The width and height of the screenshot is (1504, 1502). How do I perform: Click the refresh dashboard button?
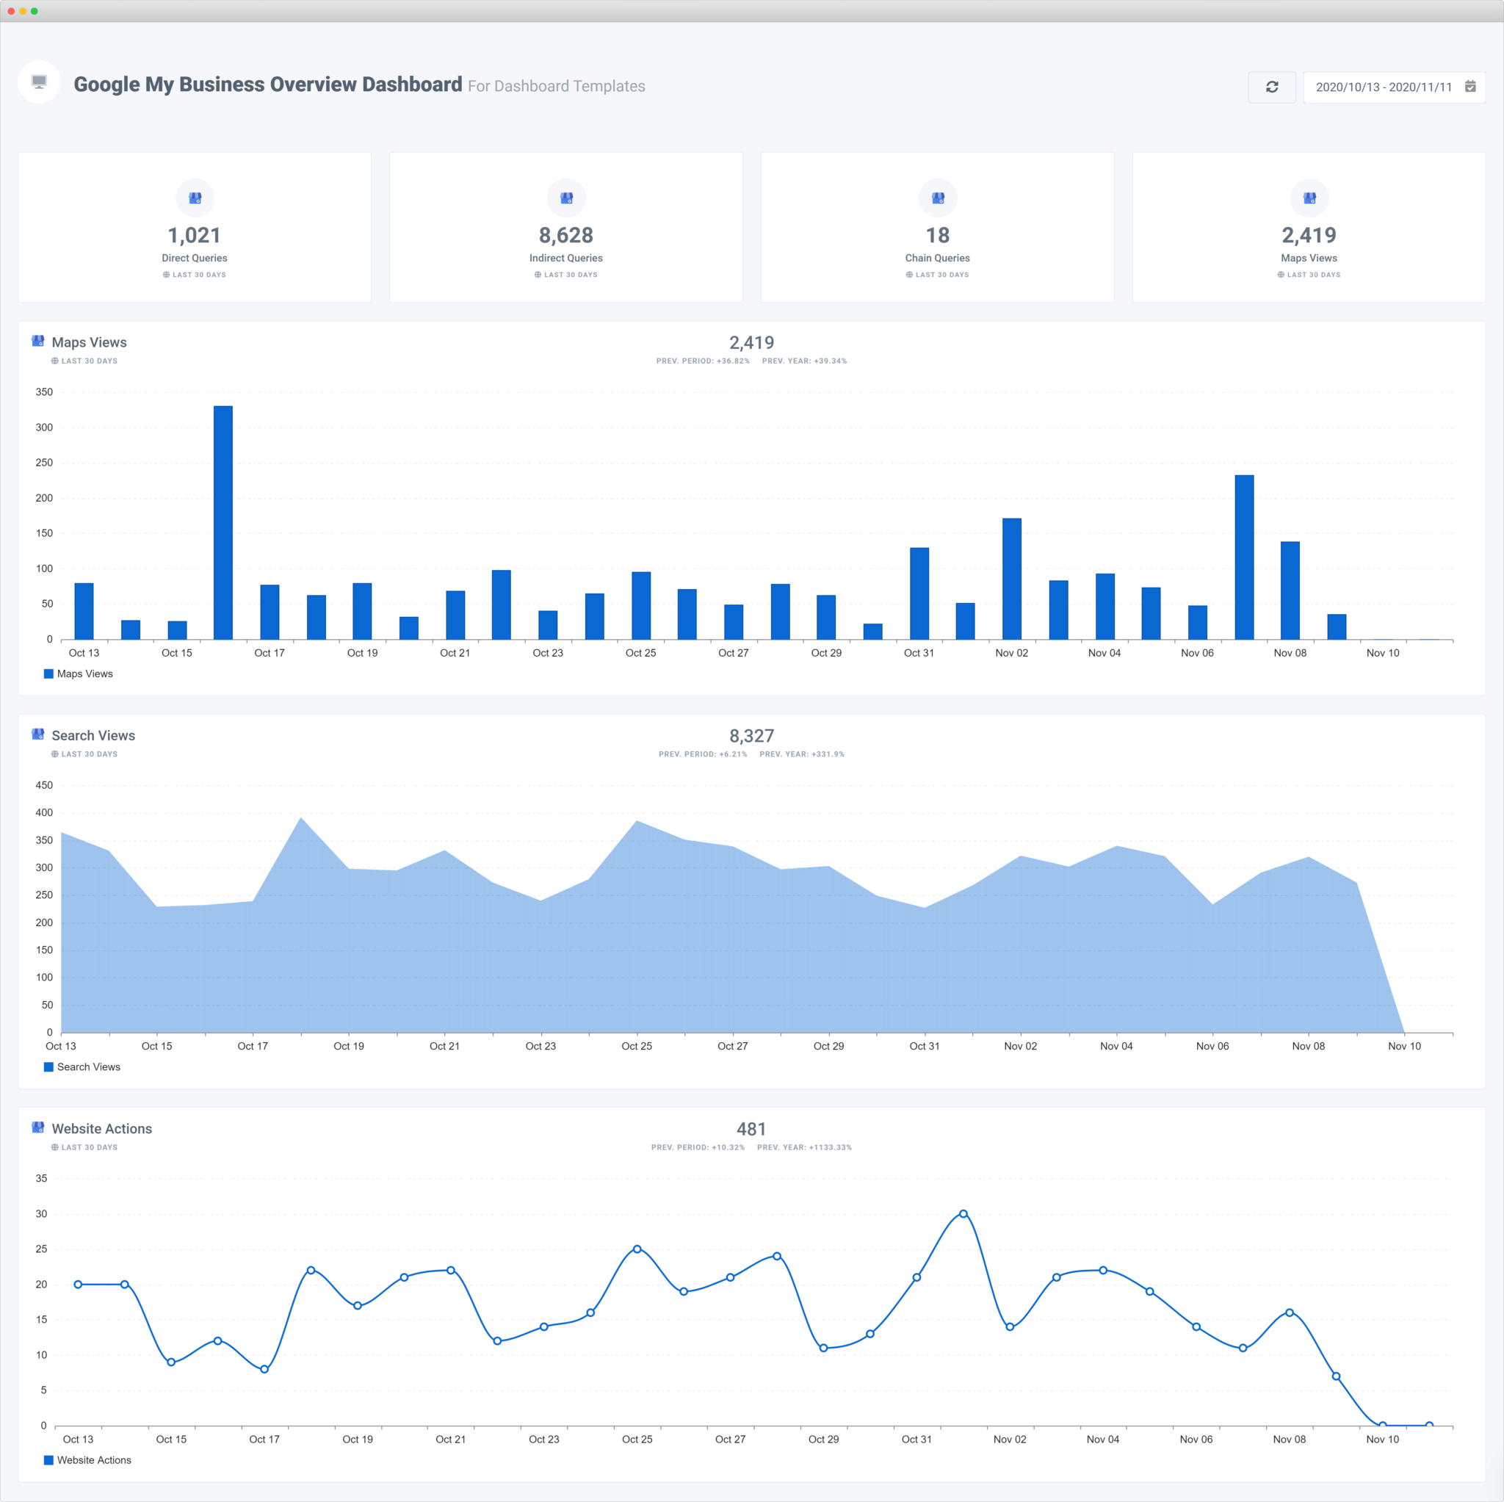click(1271, 87)
